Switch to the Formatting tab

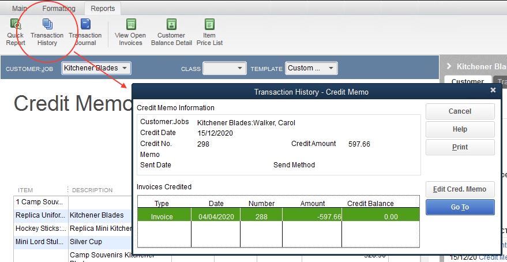[x=58, y=9]
